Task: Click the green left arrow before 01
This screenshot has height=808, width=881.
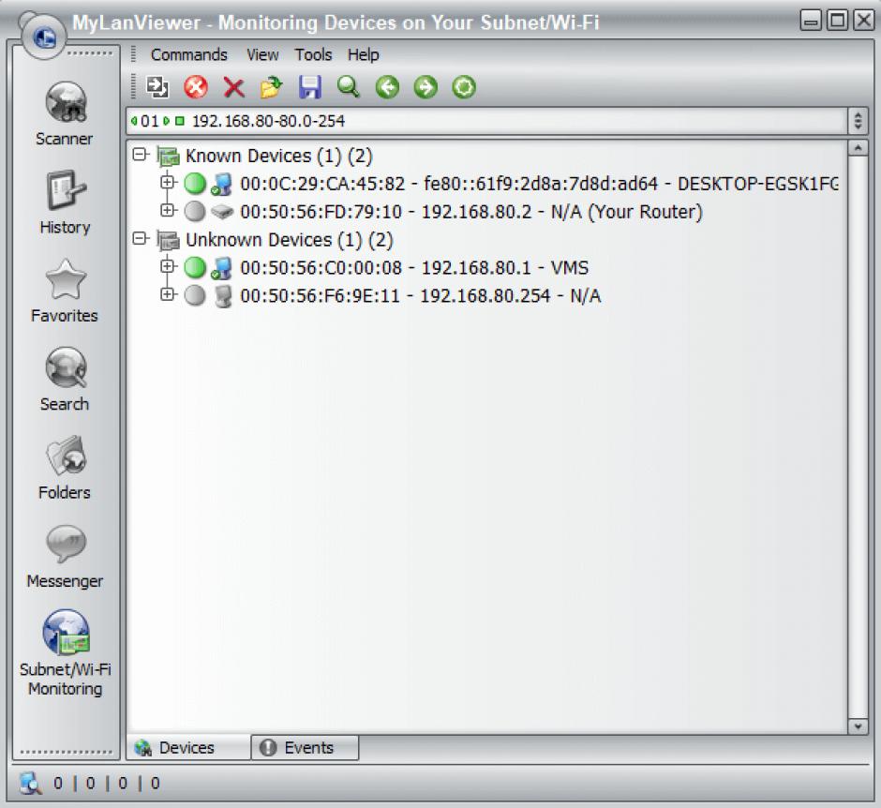Action: (134, 121)
